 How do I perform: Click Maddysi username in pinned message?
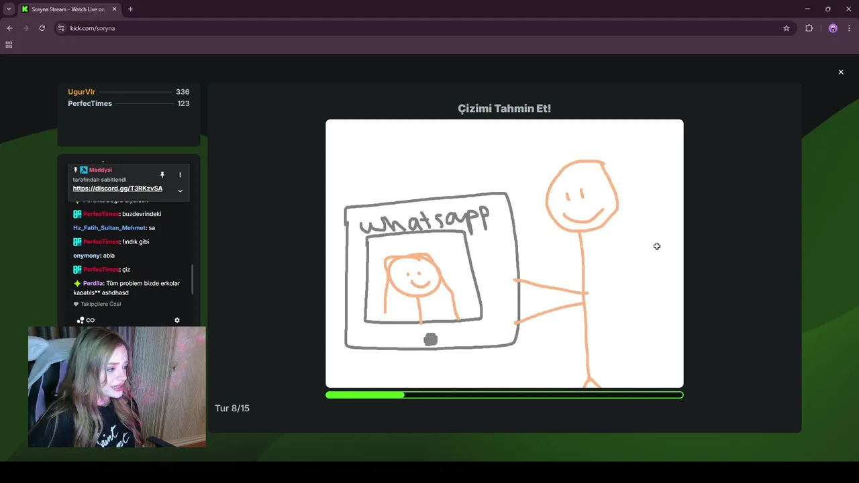[101, 170]
